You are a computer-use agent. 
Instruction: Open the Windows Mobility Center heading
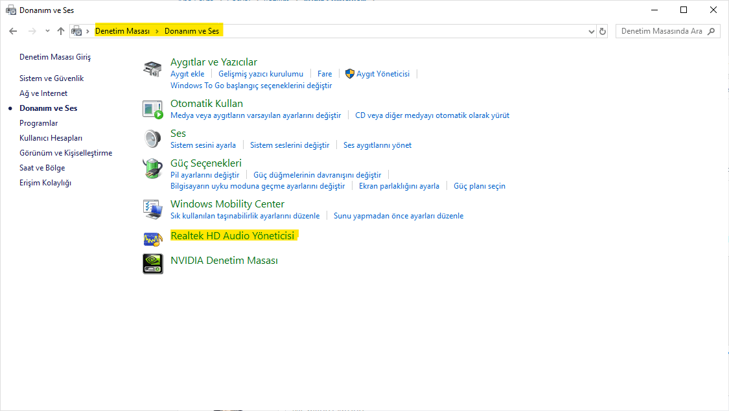pos(227,204)
